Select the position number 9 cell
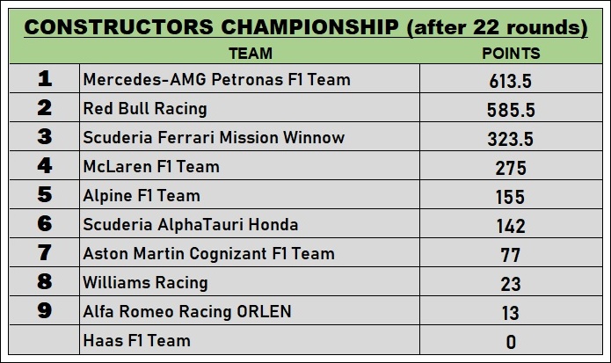The width and height of the screenshot is (611, 363). pyautogui.click(x=45, y=312)
